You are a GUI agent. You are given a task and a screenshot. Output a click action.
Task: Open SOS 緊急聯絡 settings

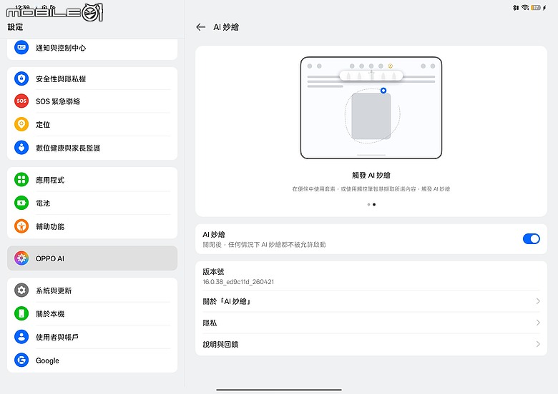[x=92, y=101]
